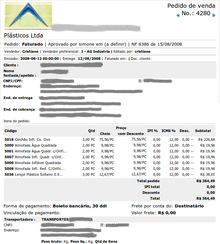
Task: Click the ICMS % column header
Action: pyautogui.click(x=168, y=131)
